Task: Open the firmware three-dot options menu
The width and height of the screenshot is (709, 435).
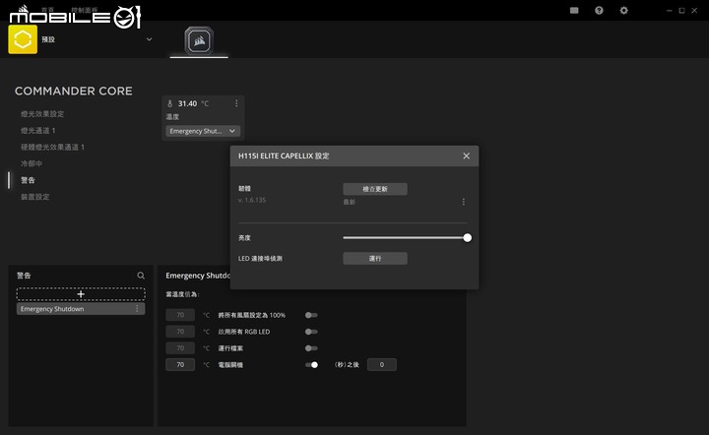Action: 464,202
